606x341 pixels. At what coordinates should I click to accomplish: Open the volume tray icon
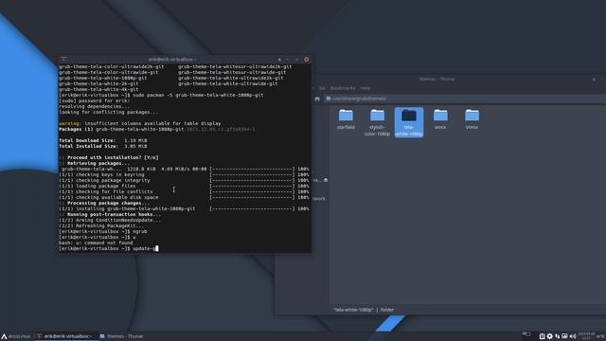coord(572,336)
